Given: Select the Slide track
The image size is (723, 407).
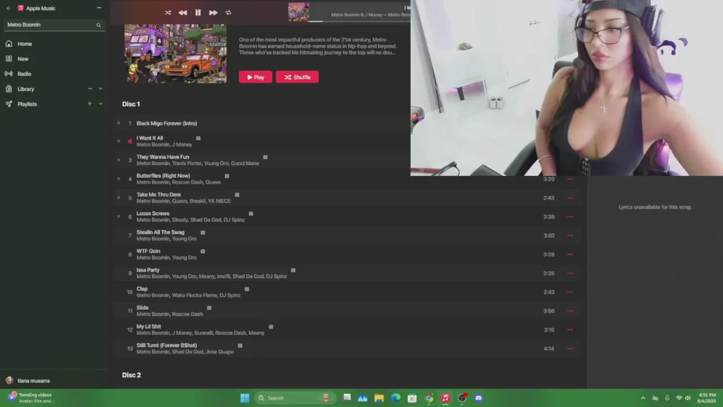Looking at the screenshot, I should (x=142, y=308).
